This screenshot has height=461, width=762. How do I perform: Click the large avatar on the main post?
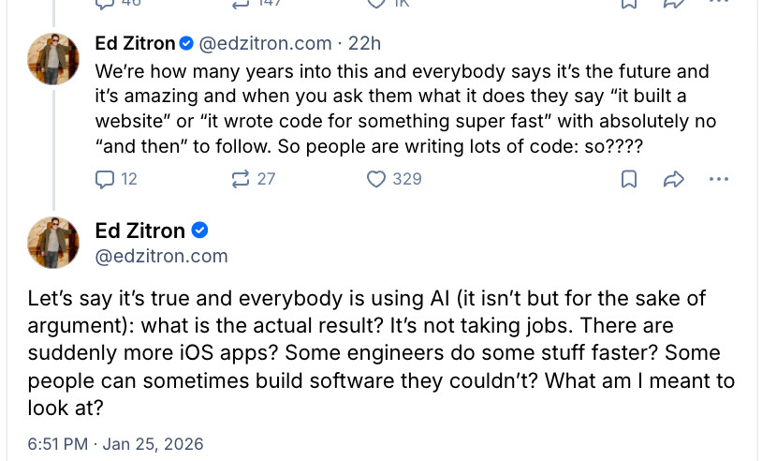pyautogui.click(x=53, y=243)
